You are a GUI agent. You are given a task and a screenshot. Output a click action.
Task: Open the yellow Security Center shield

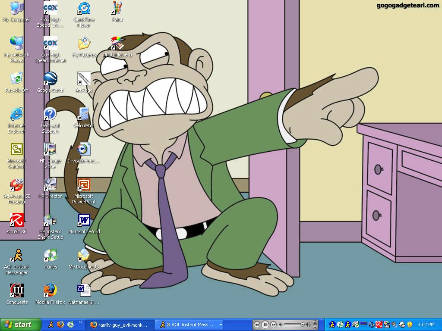click(x=410, y=325)
